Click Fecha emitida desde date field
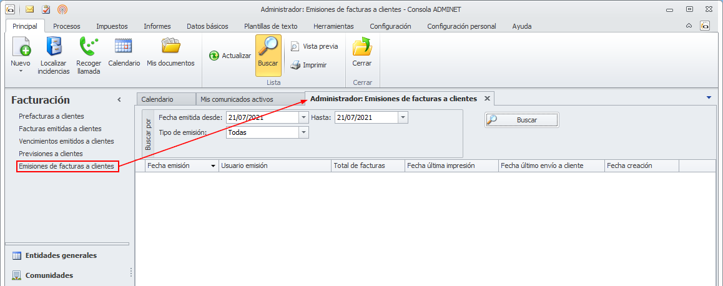Image resolution: width=723 pixels, height=286 pixels. point(262,117)
